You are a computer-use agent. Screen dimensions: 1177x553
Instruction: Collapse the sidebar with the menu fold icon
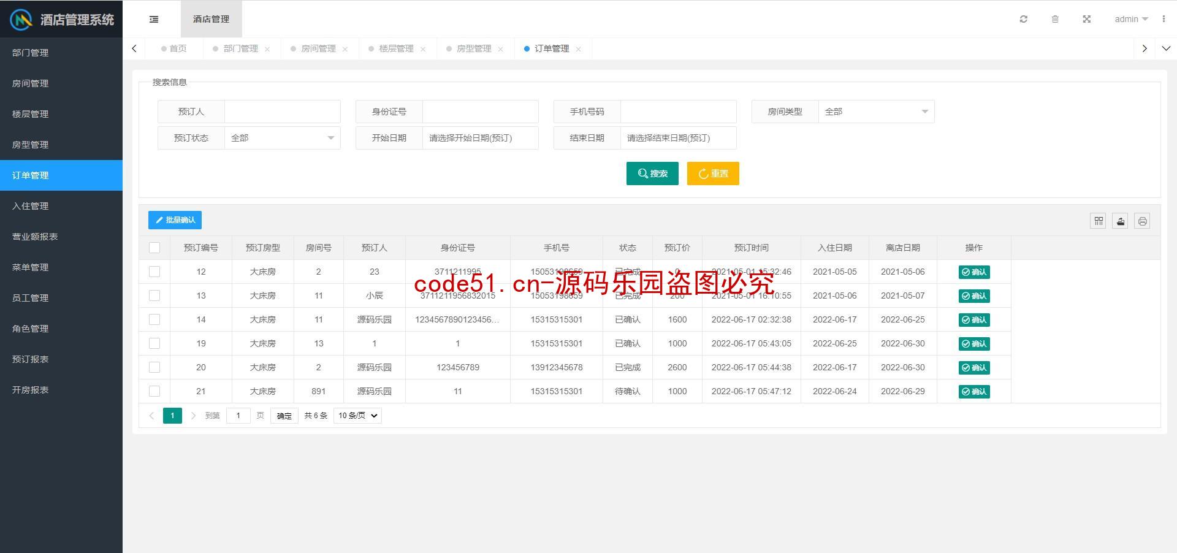point(154,19)
